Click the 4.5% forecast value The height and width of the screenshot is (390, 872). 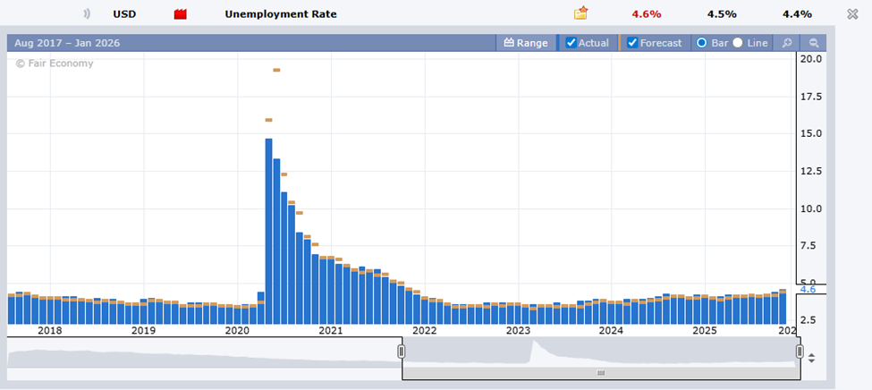pos(722,14)
